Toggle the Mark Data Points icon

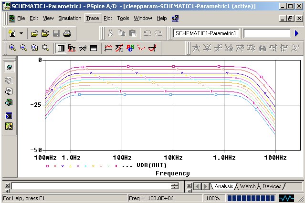tap(141, 48)
